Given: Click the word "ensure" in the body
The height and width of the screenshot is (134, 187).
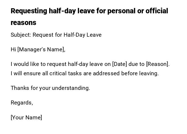Looking at the screenshot, I should click(x=32, y=73).
